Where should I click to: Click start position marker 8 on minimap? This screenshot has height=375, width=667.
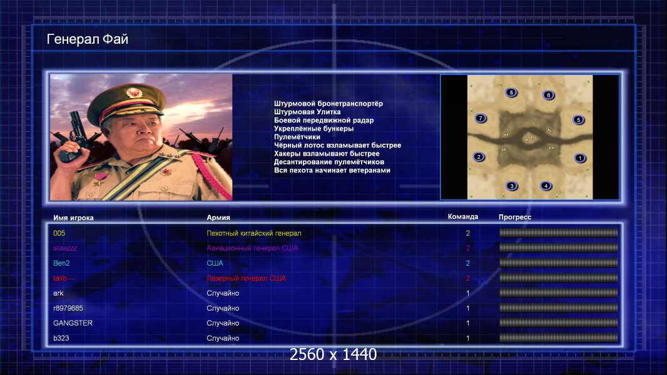pos(511,92)
